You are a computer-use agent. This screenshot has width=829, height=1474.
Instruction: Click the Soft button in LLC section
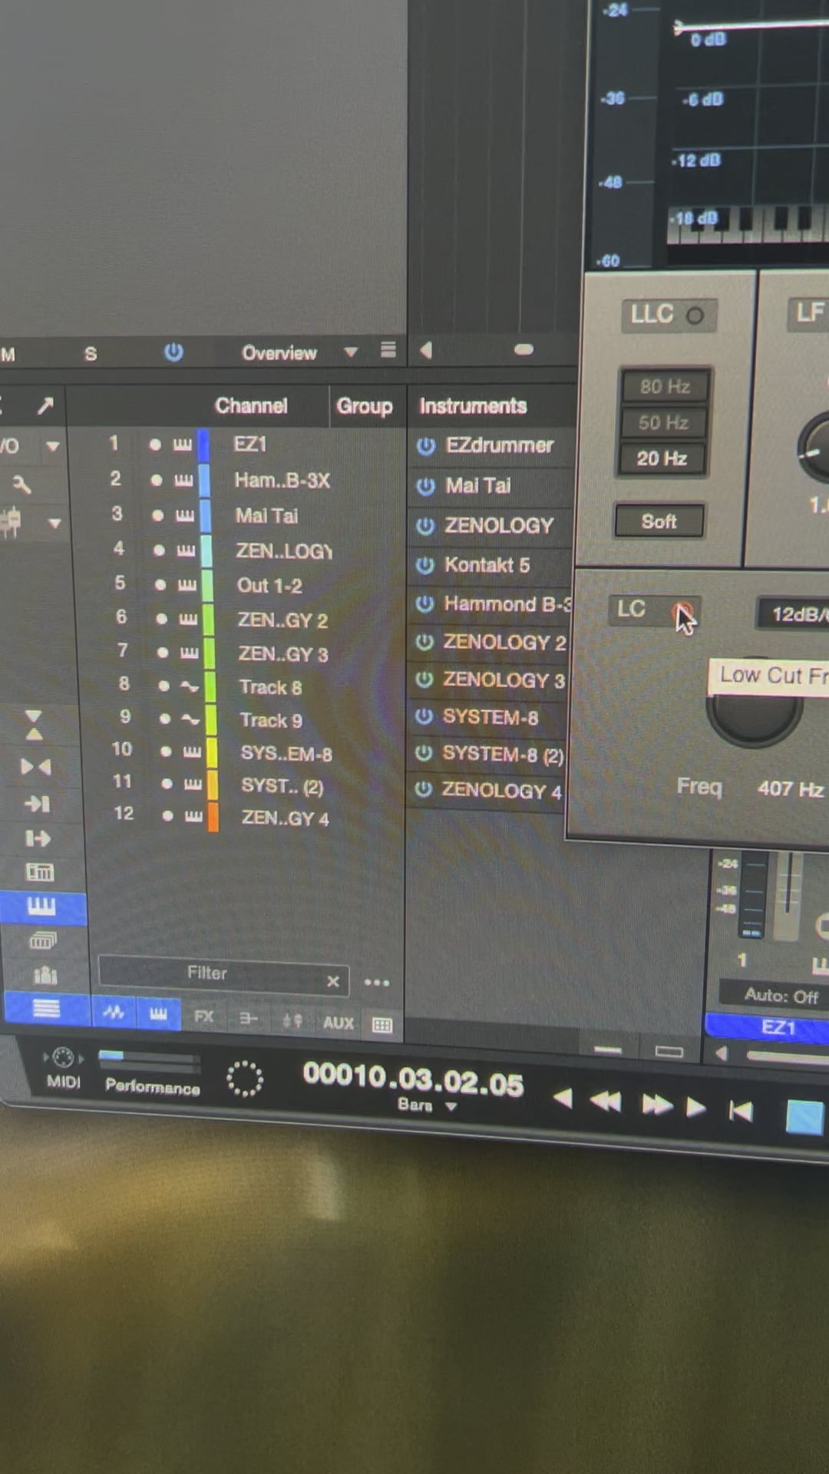(x=659, y=522)
